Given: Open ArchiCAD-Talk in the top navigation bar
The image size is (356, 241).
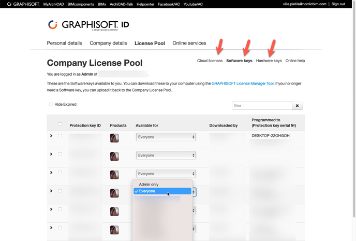Looking at the screenshot, I should pyautogui.click(x=121, y=4).
